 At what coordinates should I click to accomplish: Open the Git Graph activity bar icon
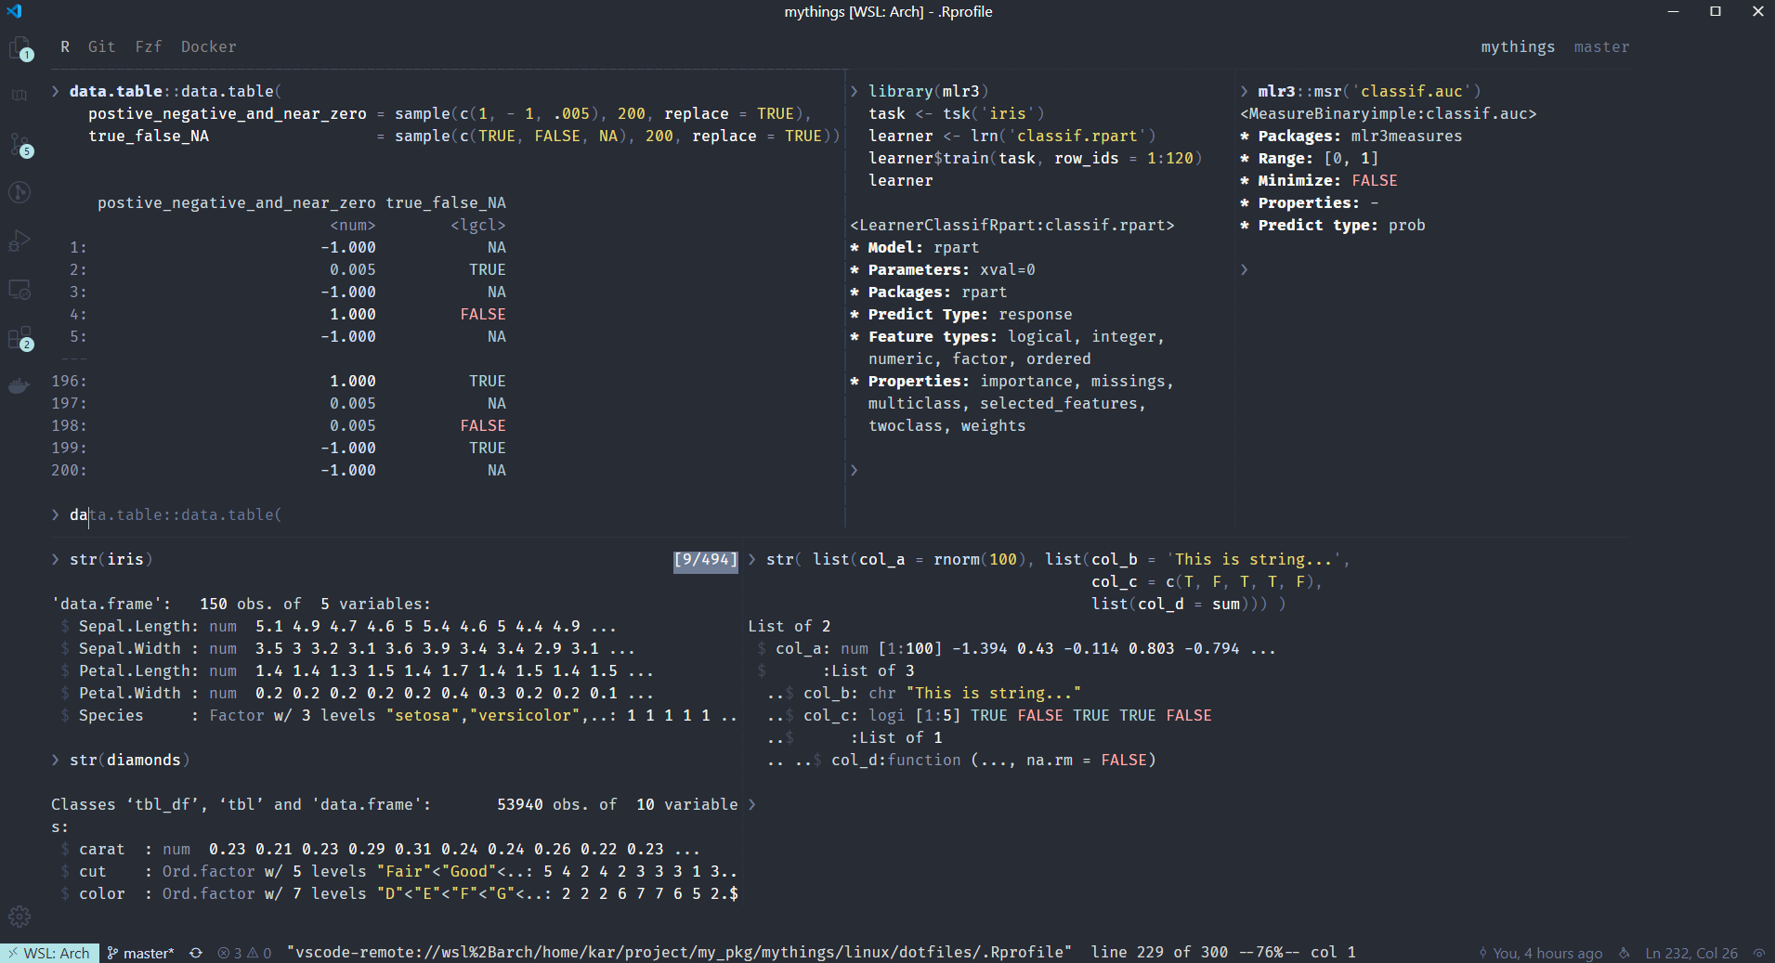point(20,192)
